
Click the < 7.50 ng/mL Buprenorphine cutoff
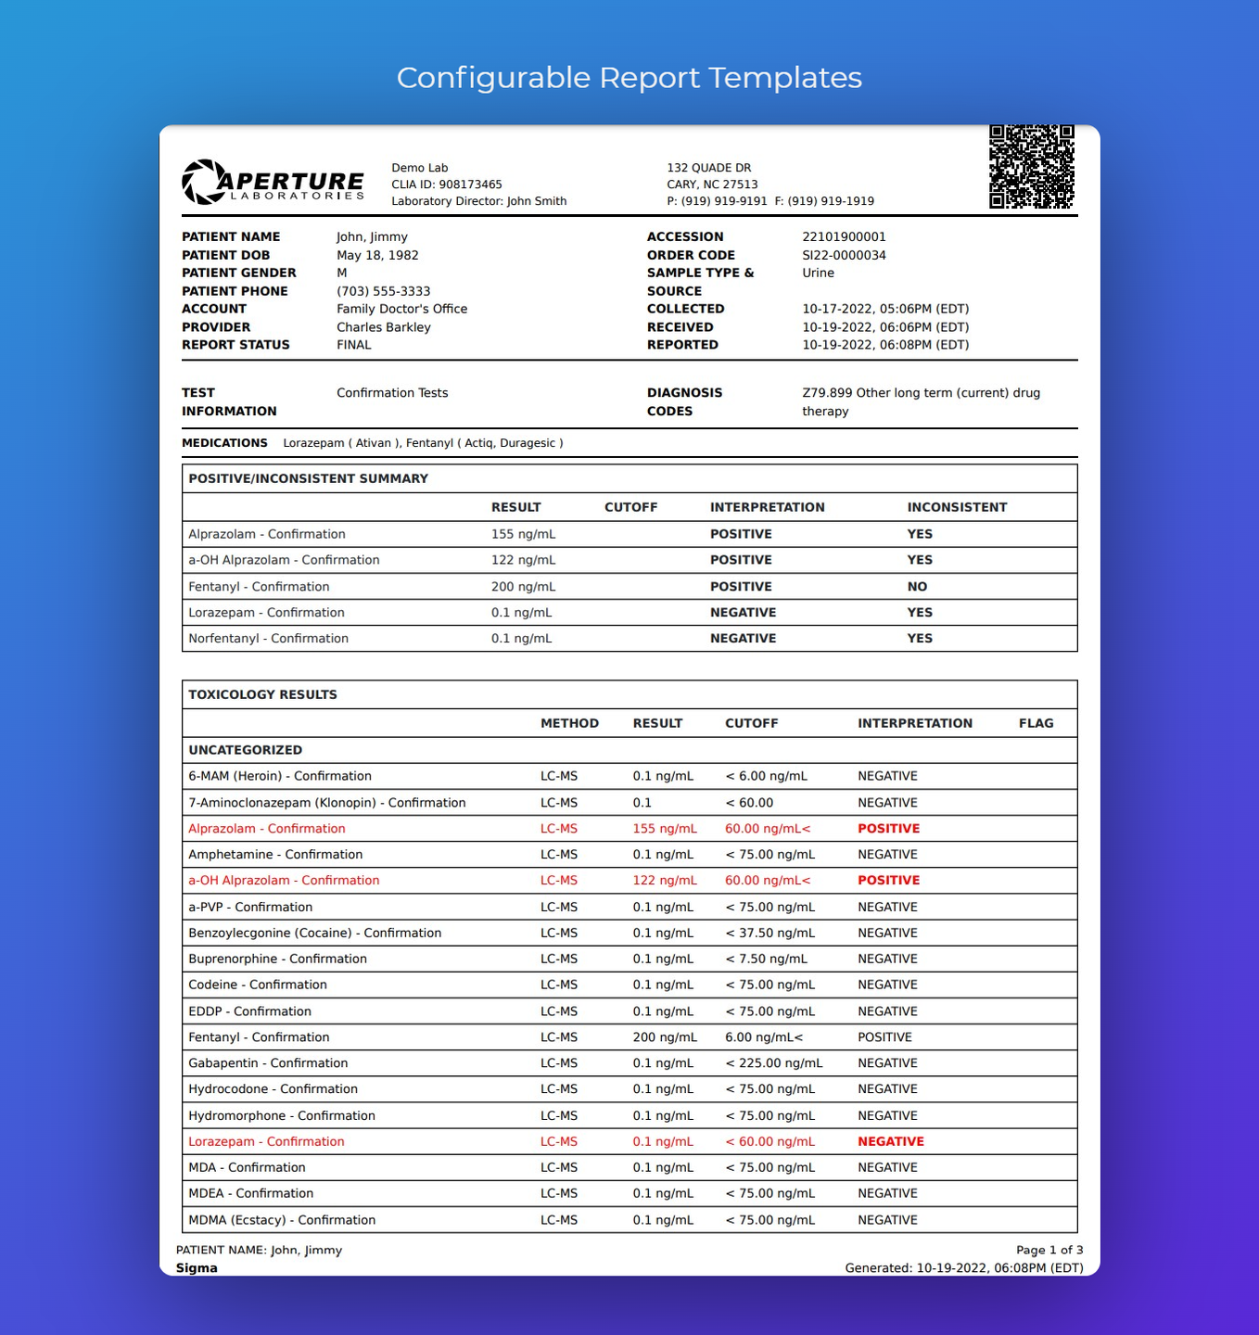click(766, 959)
